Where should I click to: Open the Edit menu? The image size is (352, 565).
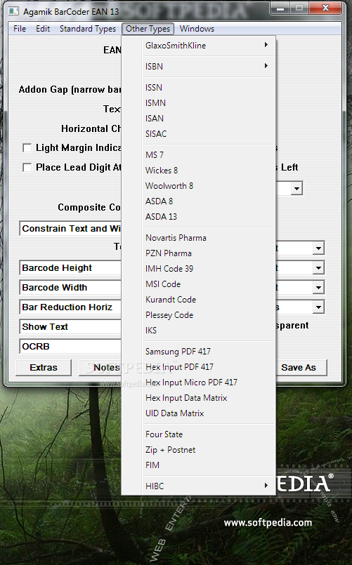(43, 29)
